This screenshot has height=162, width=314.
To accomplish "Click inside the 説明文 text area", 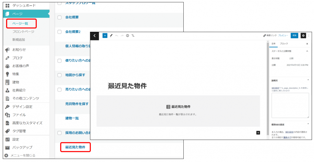I will (x=290, y=105).
